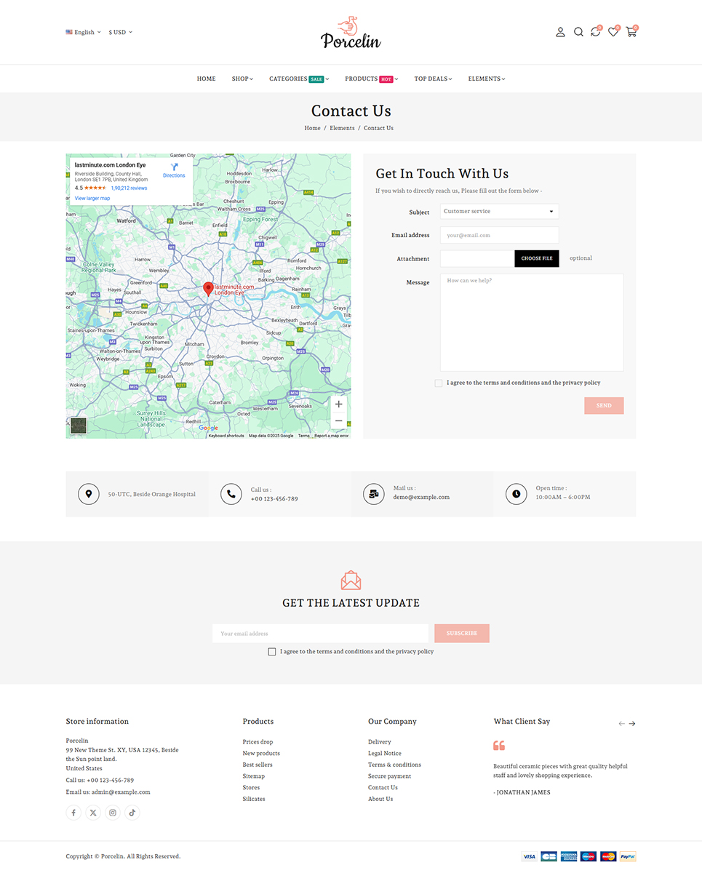
Task: Click the search magnifier icon
Action: (578, 32)
